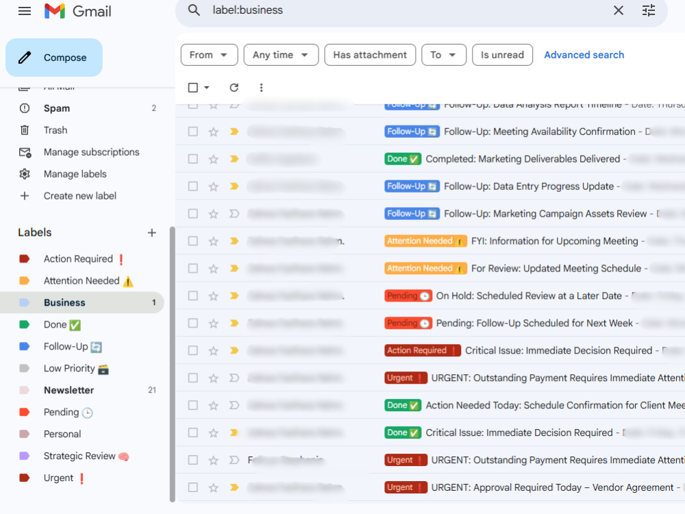This screenshot has width=685, height=514.
Task: Open the Trash folder
Action: click(82, 130)
